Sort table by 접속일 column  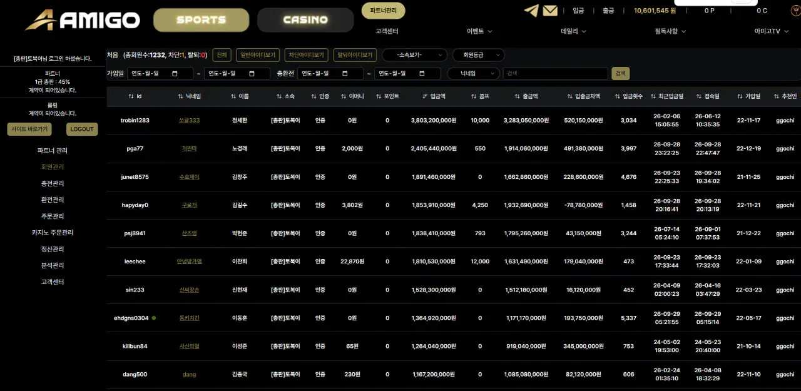(707, 96)
